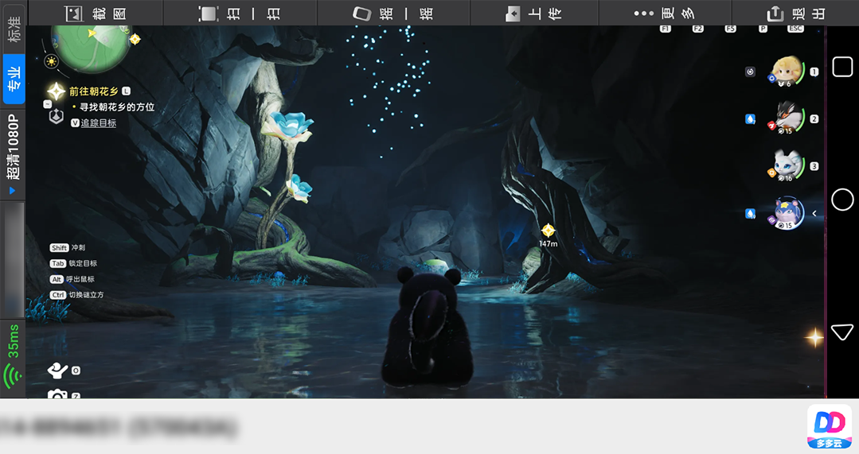Select pet slot 2, the black wolf portrait
Image resolution: width=859 pixels, height=454 pixels.
(x=787, y=118)
